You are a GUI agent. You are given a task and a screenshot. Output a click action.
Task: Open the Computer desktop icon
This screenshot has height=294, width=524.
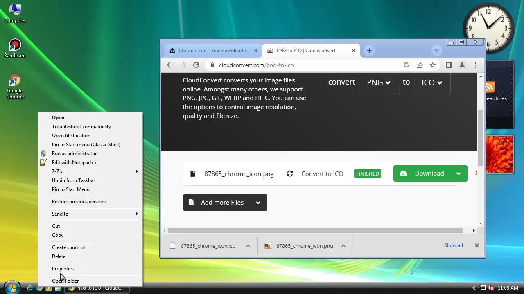tap(15, 13)
